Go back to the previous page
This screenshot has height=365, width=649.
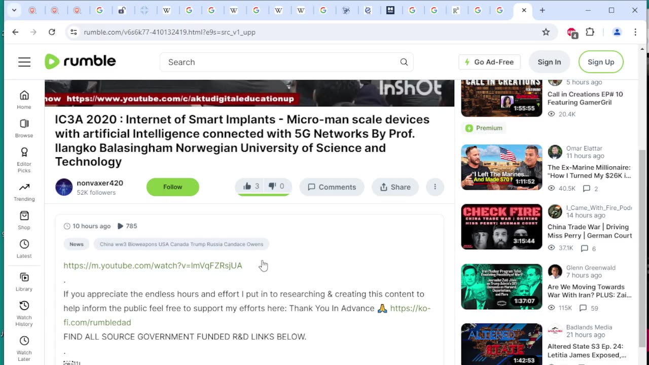pyautogui.click(x=15, y=32)
